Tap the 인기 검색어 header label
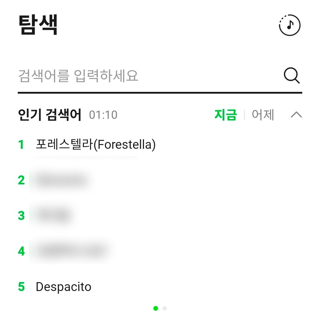320x318 pixels. [x=49, y=115]
